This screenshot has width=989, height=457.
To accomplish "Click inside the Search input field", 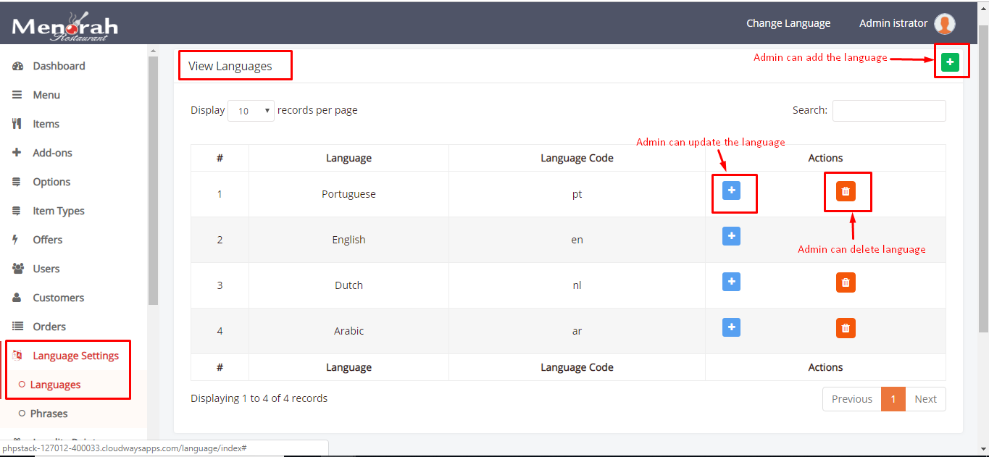I will tap(888, 111).
